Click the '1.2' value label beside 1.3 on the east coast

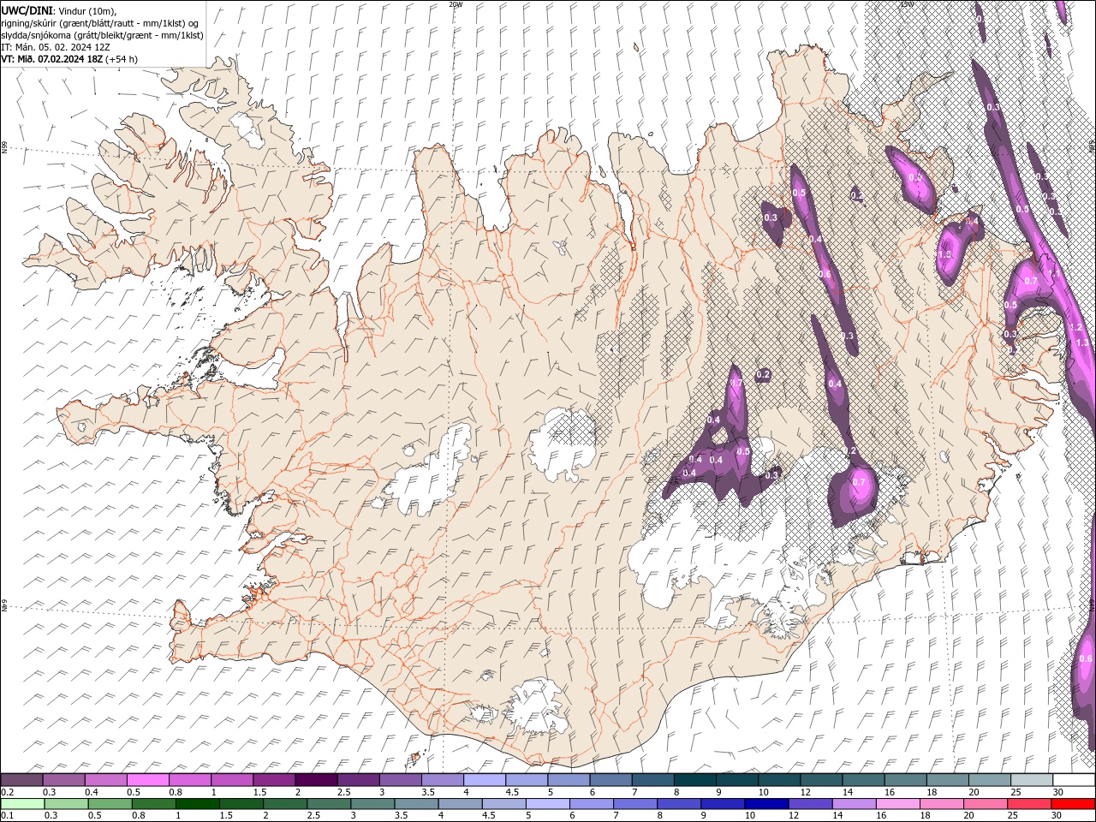click(1076, 327)
